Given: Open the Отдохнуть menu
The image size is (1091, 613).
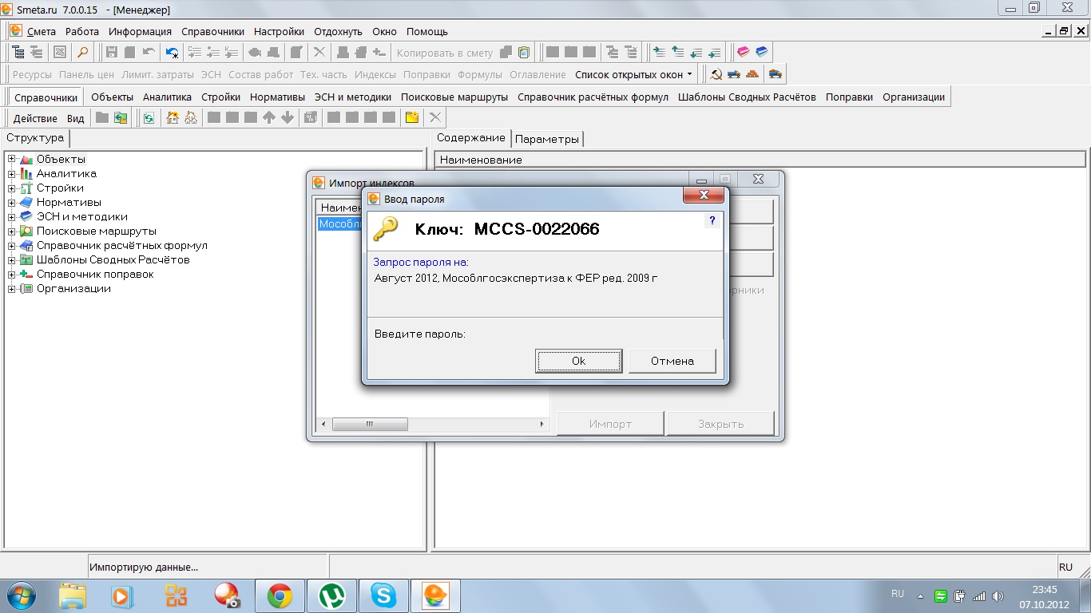Looking at the screenshot, I should coord(338,32).
